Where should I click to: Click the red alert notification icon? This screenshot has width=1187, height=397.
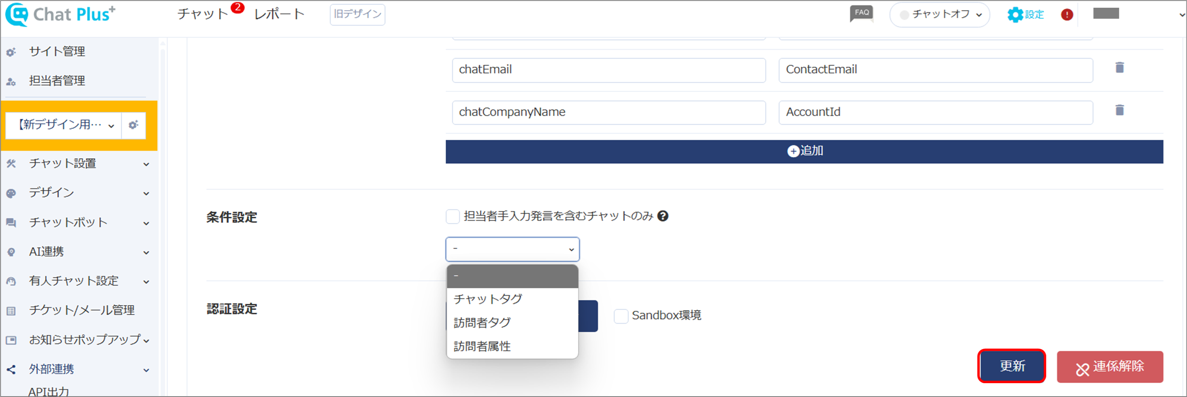[x=1067, y=15]
